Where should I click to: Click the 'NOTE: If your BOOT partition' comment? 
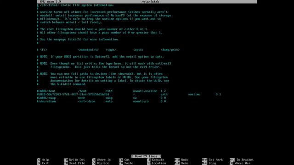point(101,57)
